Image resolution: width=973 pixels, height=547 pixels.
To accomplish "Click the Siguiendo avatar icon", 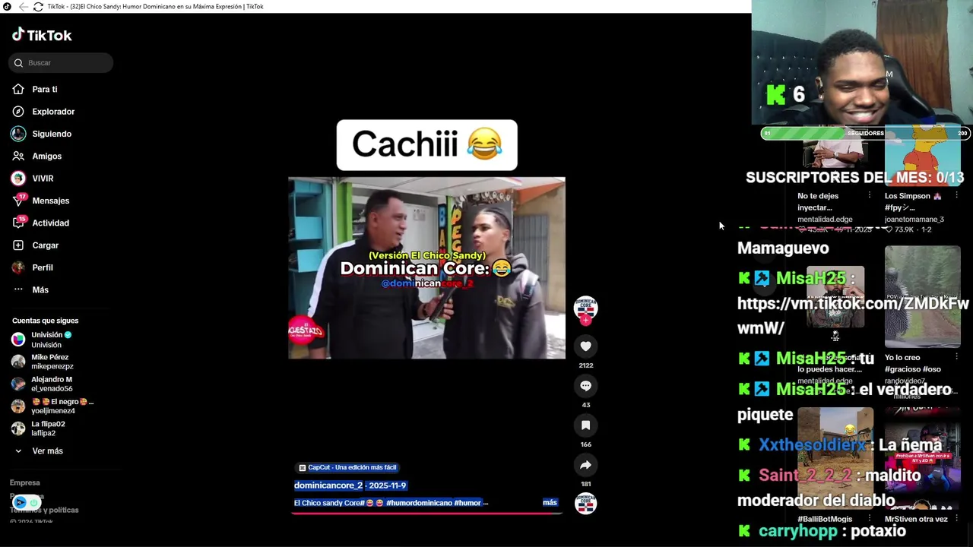I will click(18, 134).
